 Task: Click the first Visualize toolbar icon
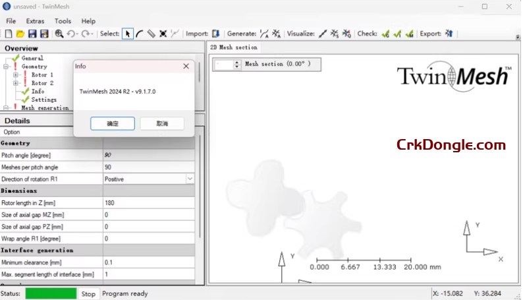(x=323, y=34)
